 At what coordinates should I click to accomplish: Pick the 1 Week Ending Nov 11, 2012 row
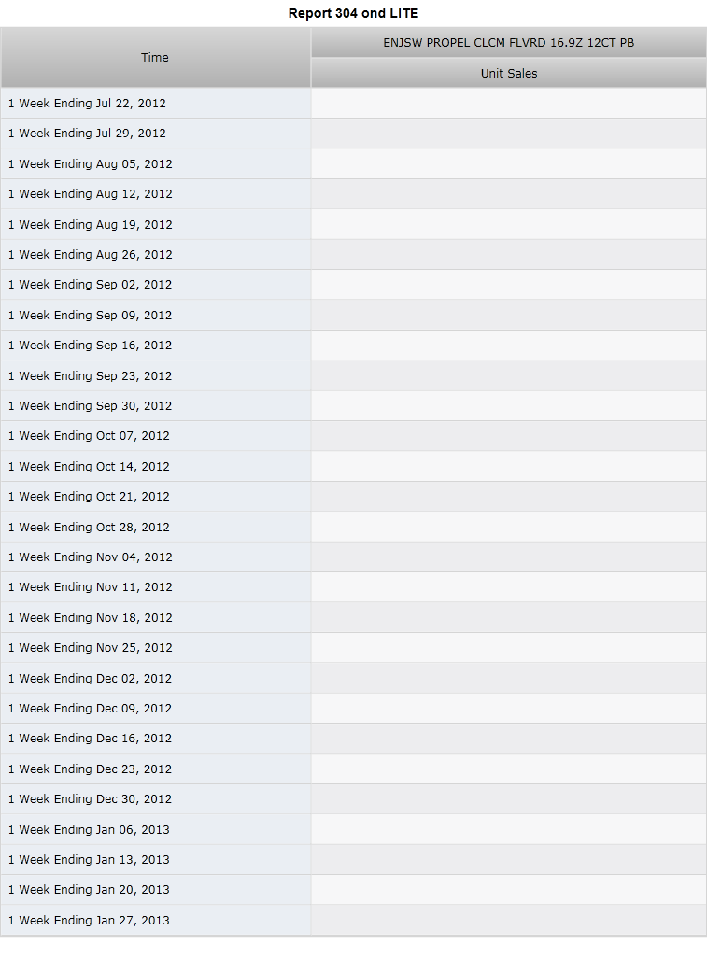coord(353,587)
